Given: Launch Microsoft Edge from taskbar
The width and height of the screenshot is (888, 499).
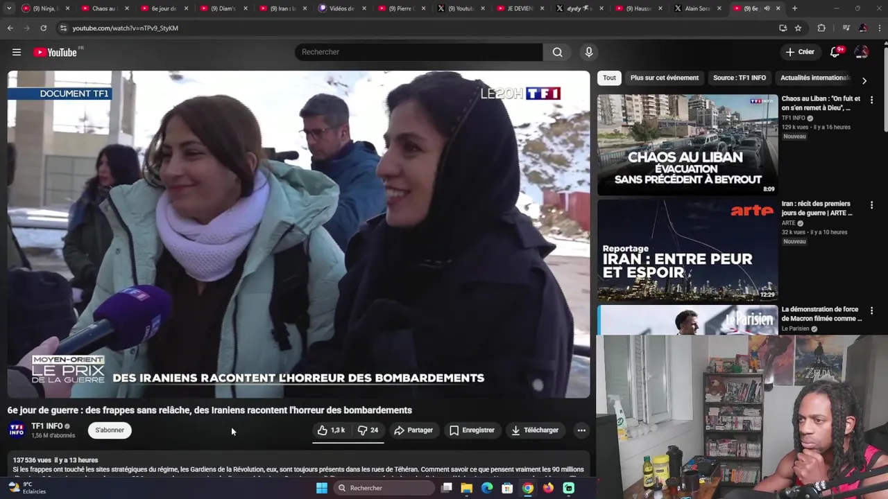Looking at the screenshot, I should click(x=487, y=488).
